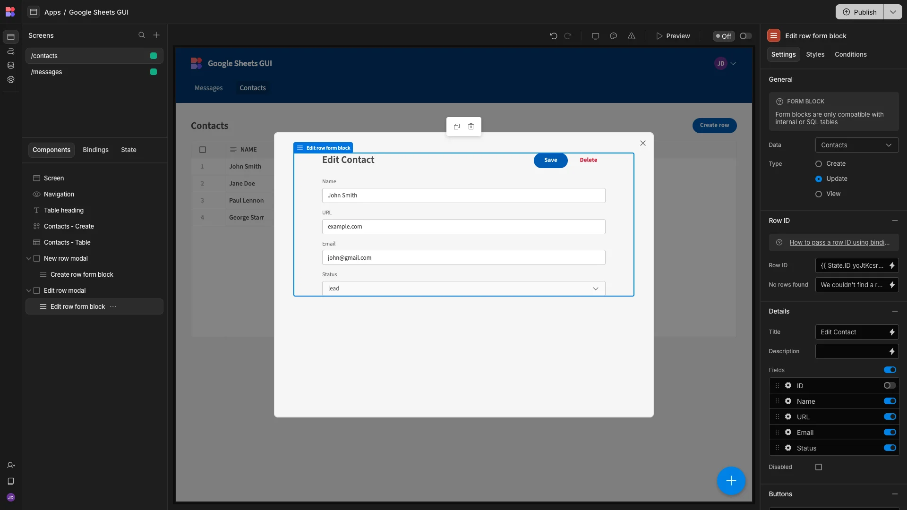907x510 pixels.
Task: Open the Description binding lightning icon
Action: tap(892, 351)
